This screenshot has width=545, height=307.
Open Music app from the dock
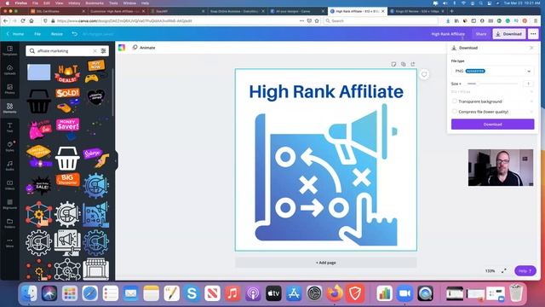(232, 293)
